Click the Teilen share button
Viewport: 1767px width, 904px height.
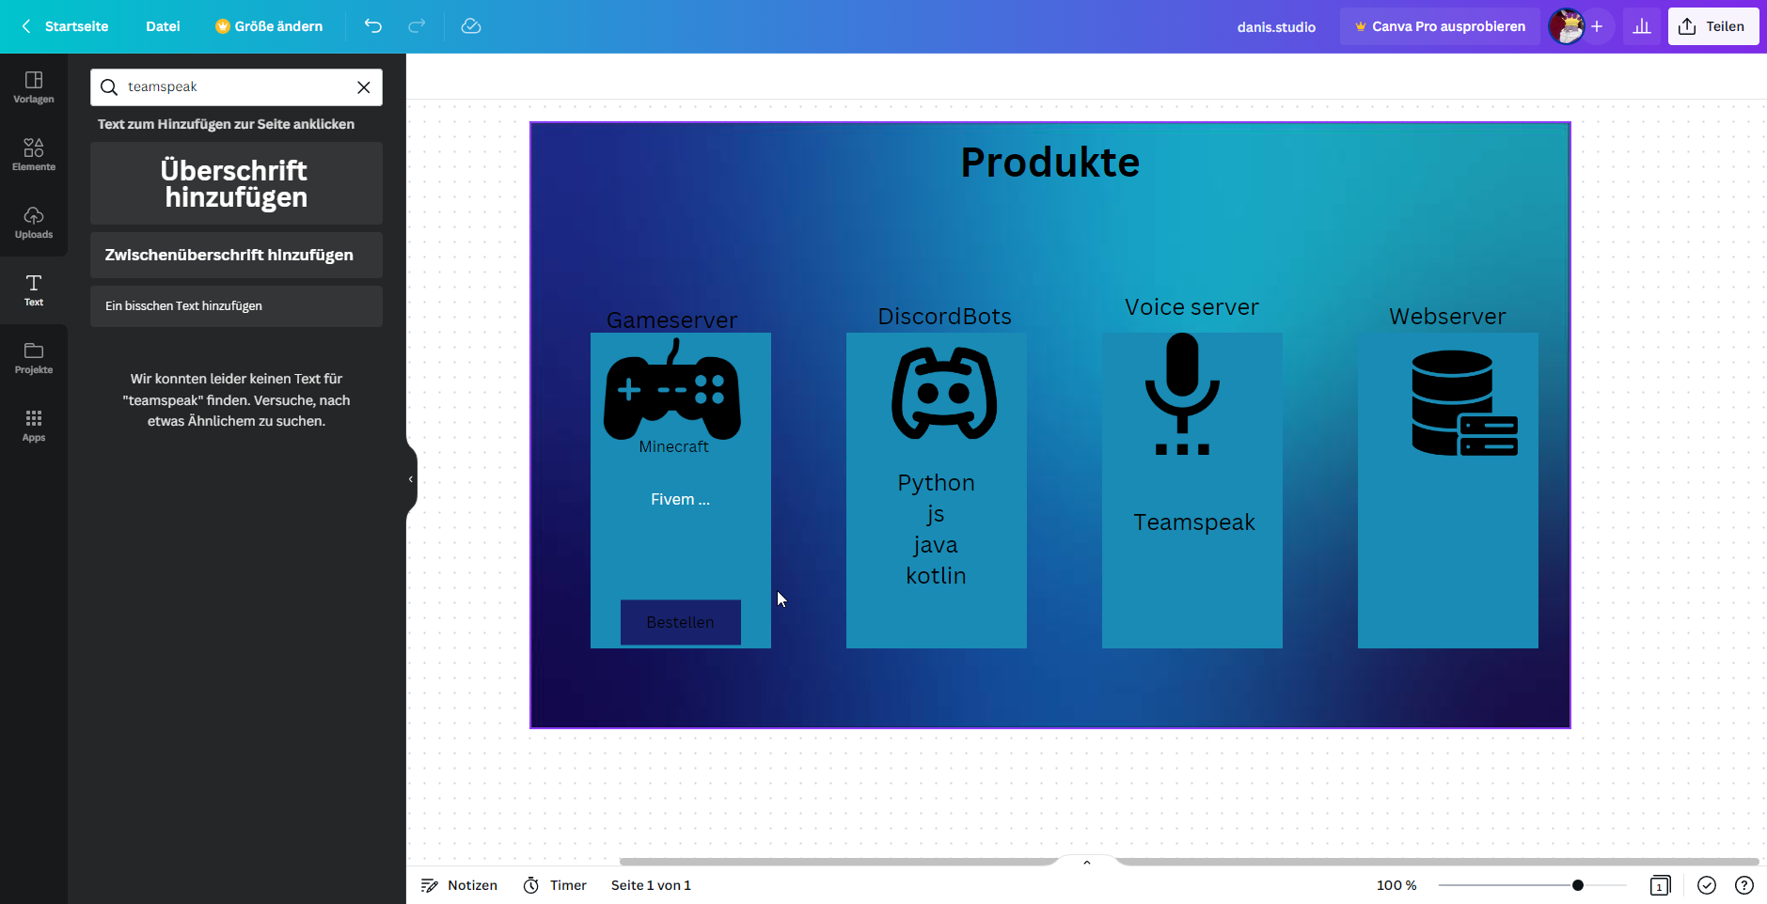coord(1712,26)
